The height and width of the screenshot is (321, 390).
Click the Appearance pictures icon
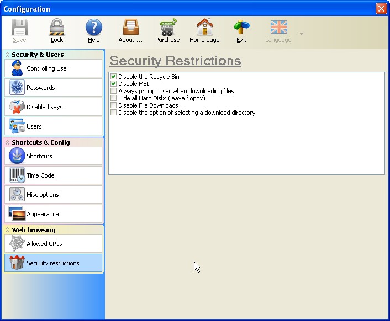(x=17, y=213)
